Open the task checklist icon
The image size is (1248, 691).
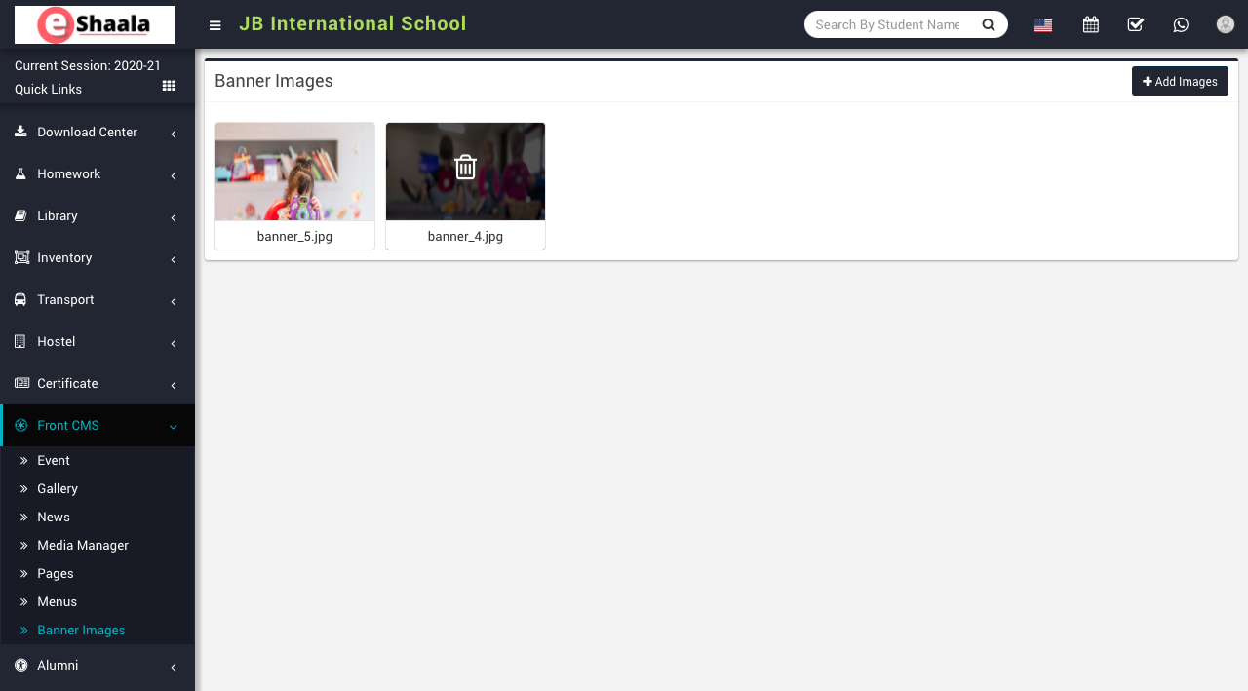point(1135,25)
